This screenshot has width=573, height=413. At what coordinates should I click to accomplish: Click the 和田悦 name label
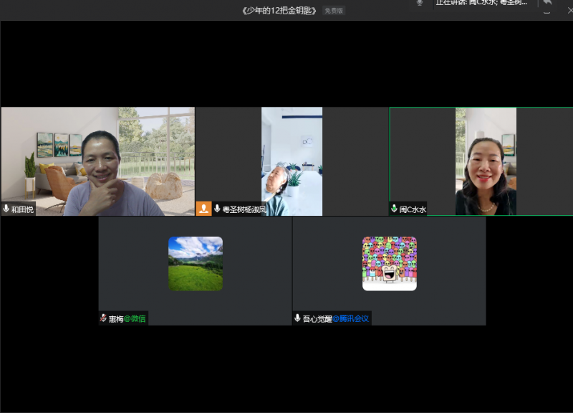[x=23, y=209]
